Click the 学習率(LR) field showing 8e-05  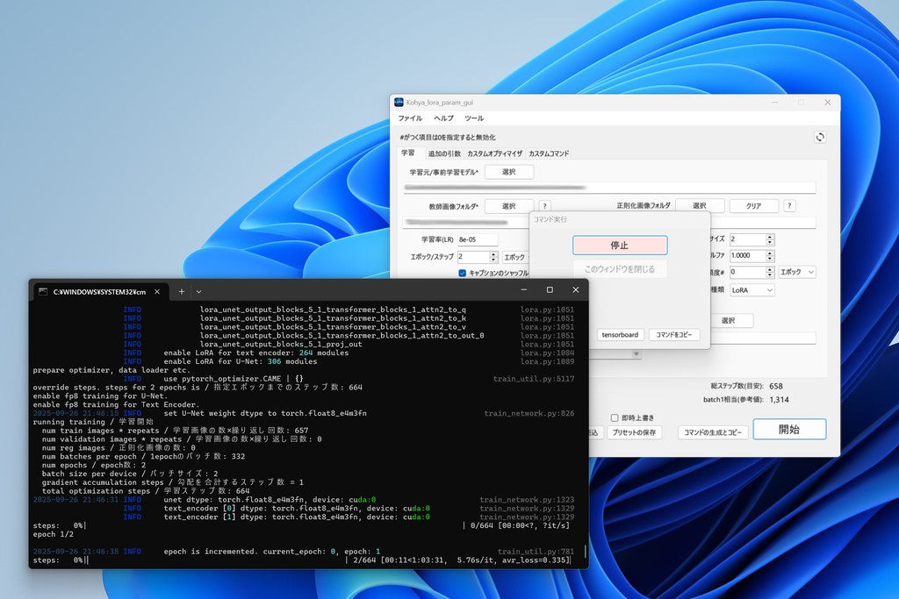point(478,239)
